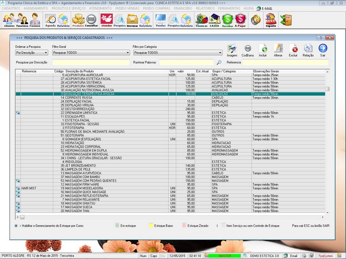Screen dimensions: 346x259
Task: Click the valor column header
Action: coord(180,71)
